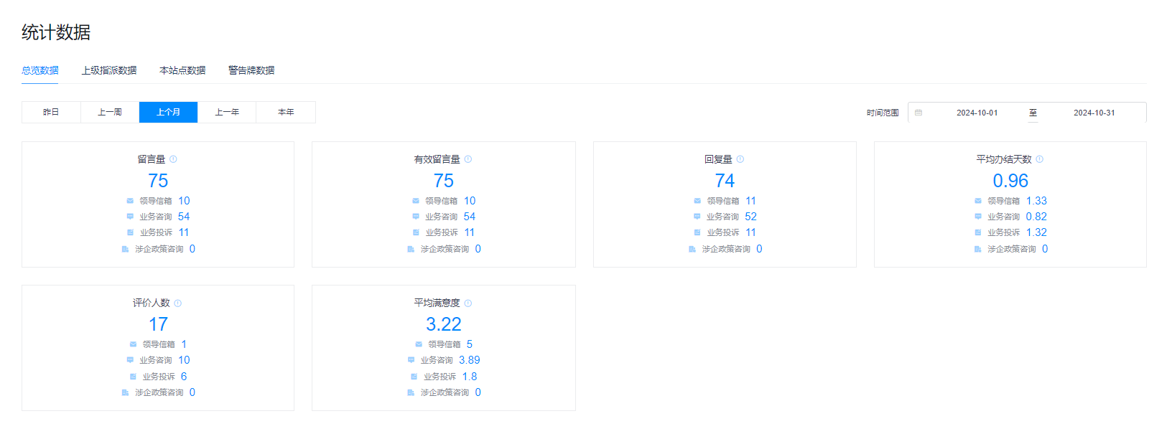Click the 平均满意度 value 3.22
The image size is (1167, 439).
click(444, 324)
